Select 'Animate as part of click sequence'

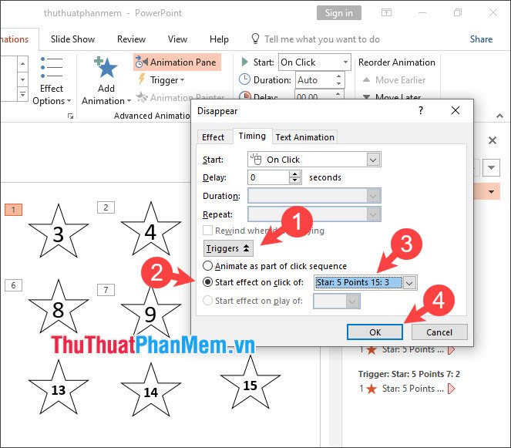pyautogui.click(x=207, y=266)
